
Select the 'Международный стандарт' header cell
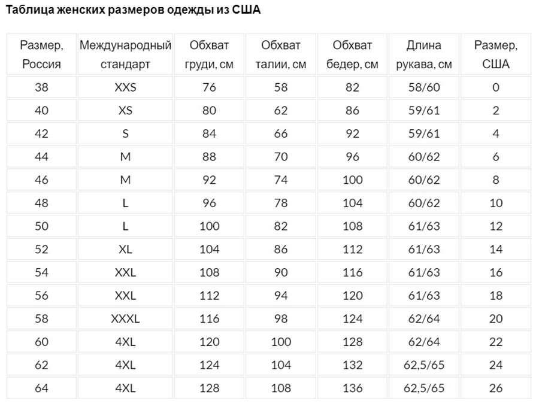pyautogui.click(x=125, y=54)
